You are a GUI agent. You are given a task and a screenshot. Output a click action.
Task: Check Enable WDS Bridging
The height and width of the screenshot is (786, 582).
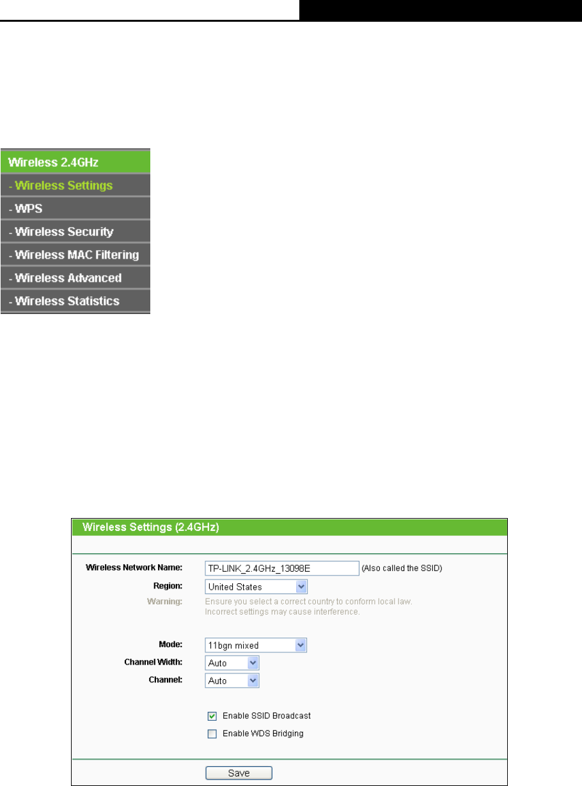212,734
